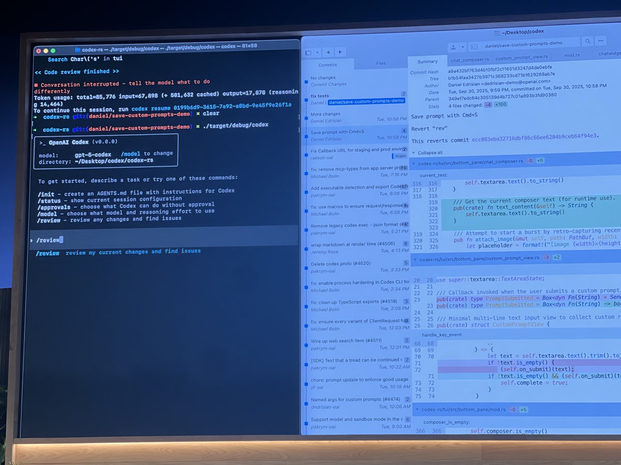The image size is (621, 465).
Task: Open the chat_composer.rs tab
Action: [x=469, y=59]
